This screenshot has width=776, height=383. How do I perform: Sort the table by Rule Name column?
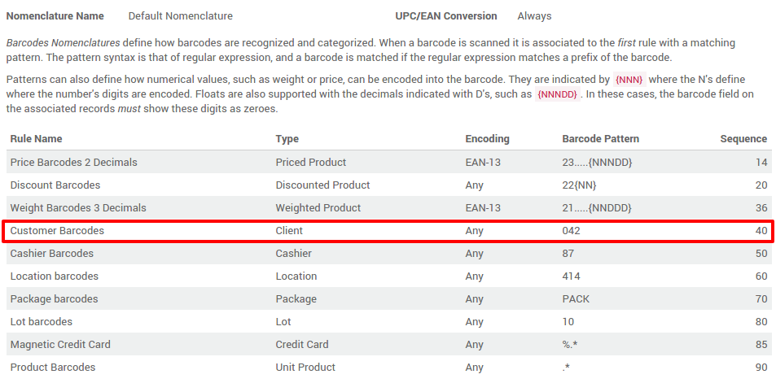tap(37, 139)
